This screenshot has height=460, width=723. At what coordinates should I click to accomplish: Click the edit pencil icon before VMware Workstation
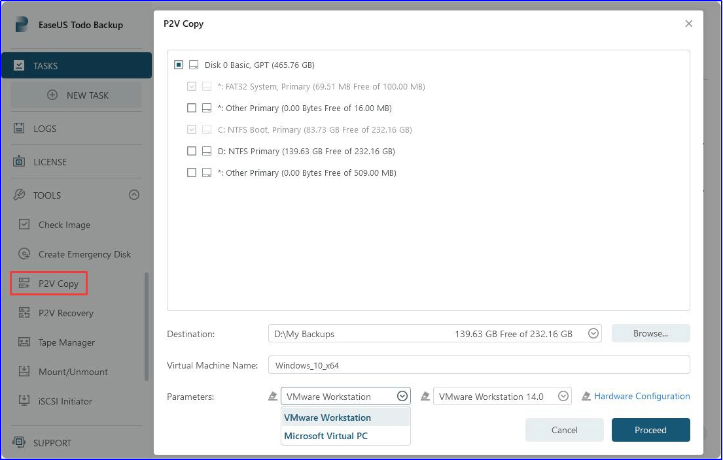pos(273,396)
